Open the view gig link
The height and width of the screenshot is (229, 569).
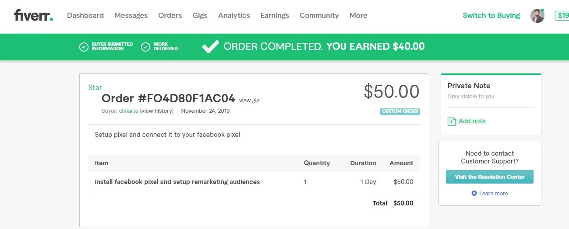coord(249,101)
